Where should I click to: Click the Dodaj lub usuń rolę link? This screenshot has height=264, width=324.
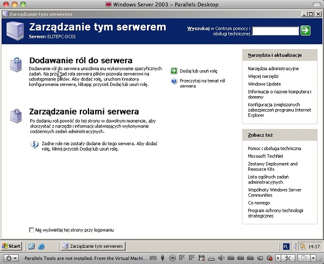click(198, 71)
